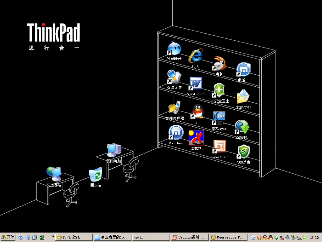Switch to the F:\TP壁纸 taskbar window
The height and width of the screenshot is (242, 322).
coord(74,237)
